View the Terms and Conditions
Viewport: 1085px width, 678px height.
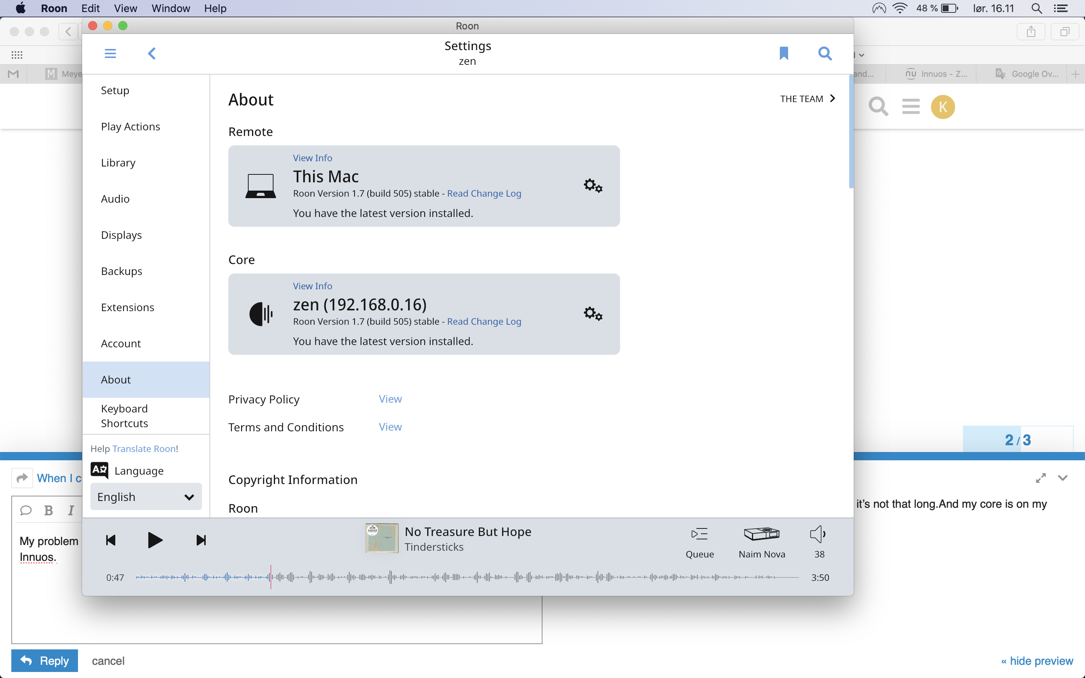point(390,427)
